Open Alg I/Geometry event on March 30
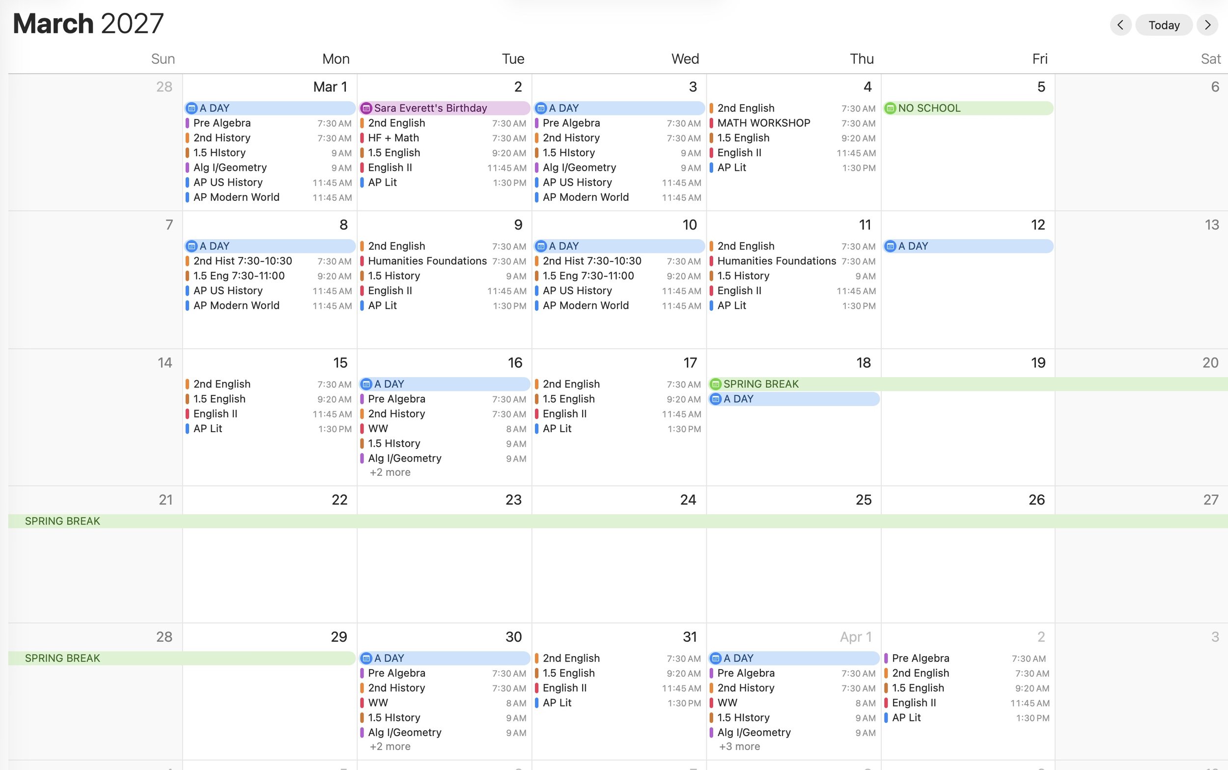Viewport: 1228px width, 770px height. [x=444, y=732]
